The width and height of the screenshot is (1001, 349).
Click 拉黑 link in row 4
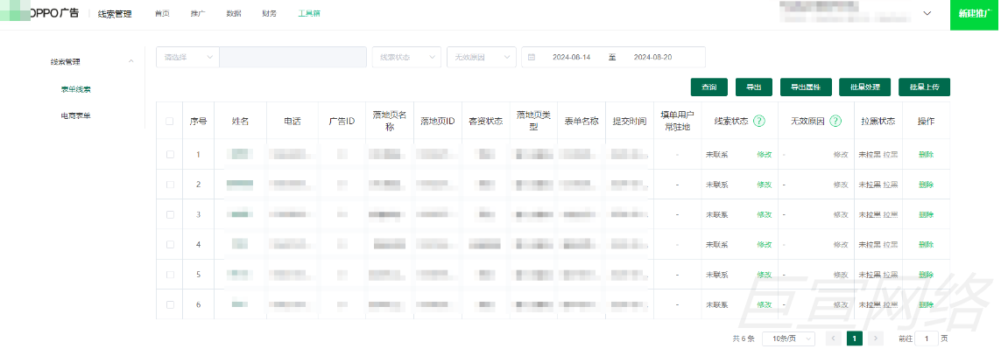(891, 244)
